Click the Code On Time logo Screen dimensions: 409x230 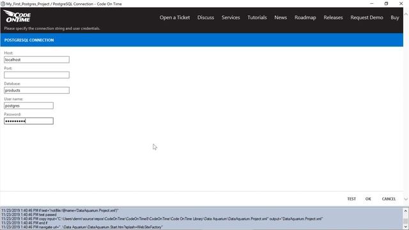[x=17, y=16]
